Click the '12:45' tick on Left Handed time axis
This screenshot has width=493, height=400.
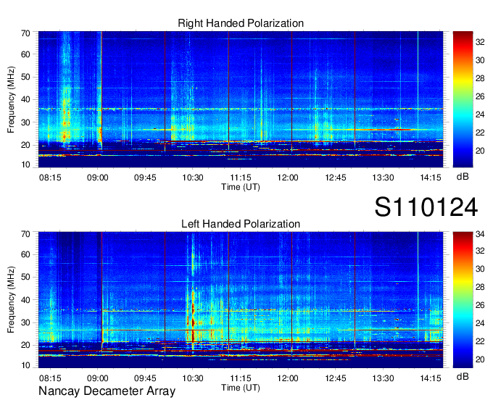tap(336, 378)
